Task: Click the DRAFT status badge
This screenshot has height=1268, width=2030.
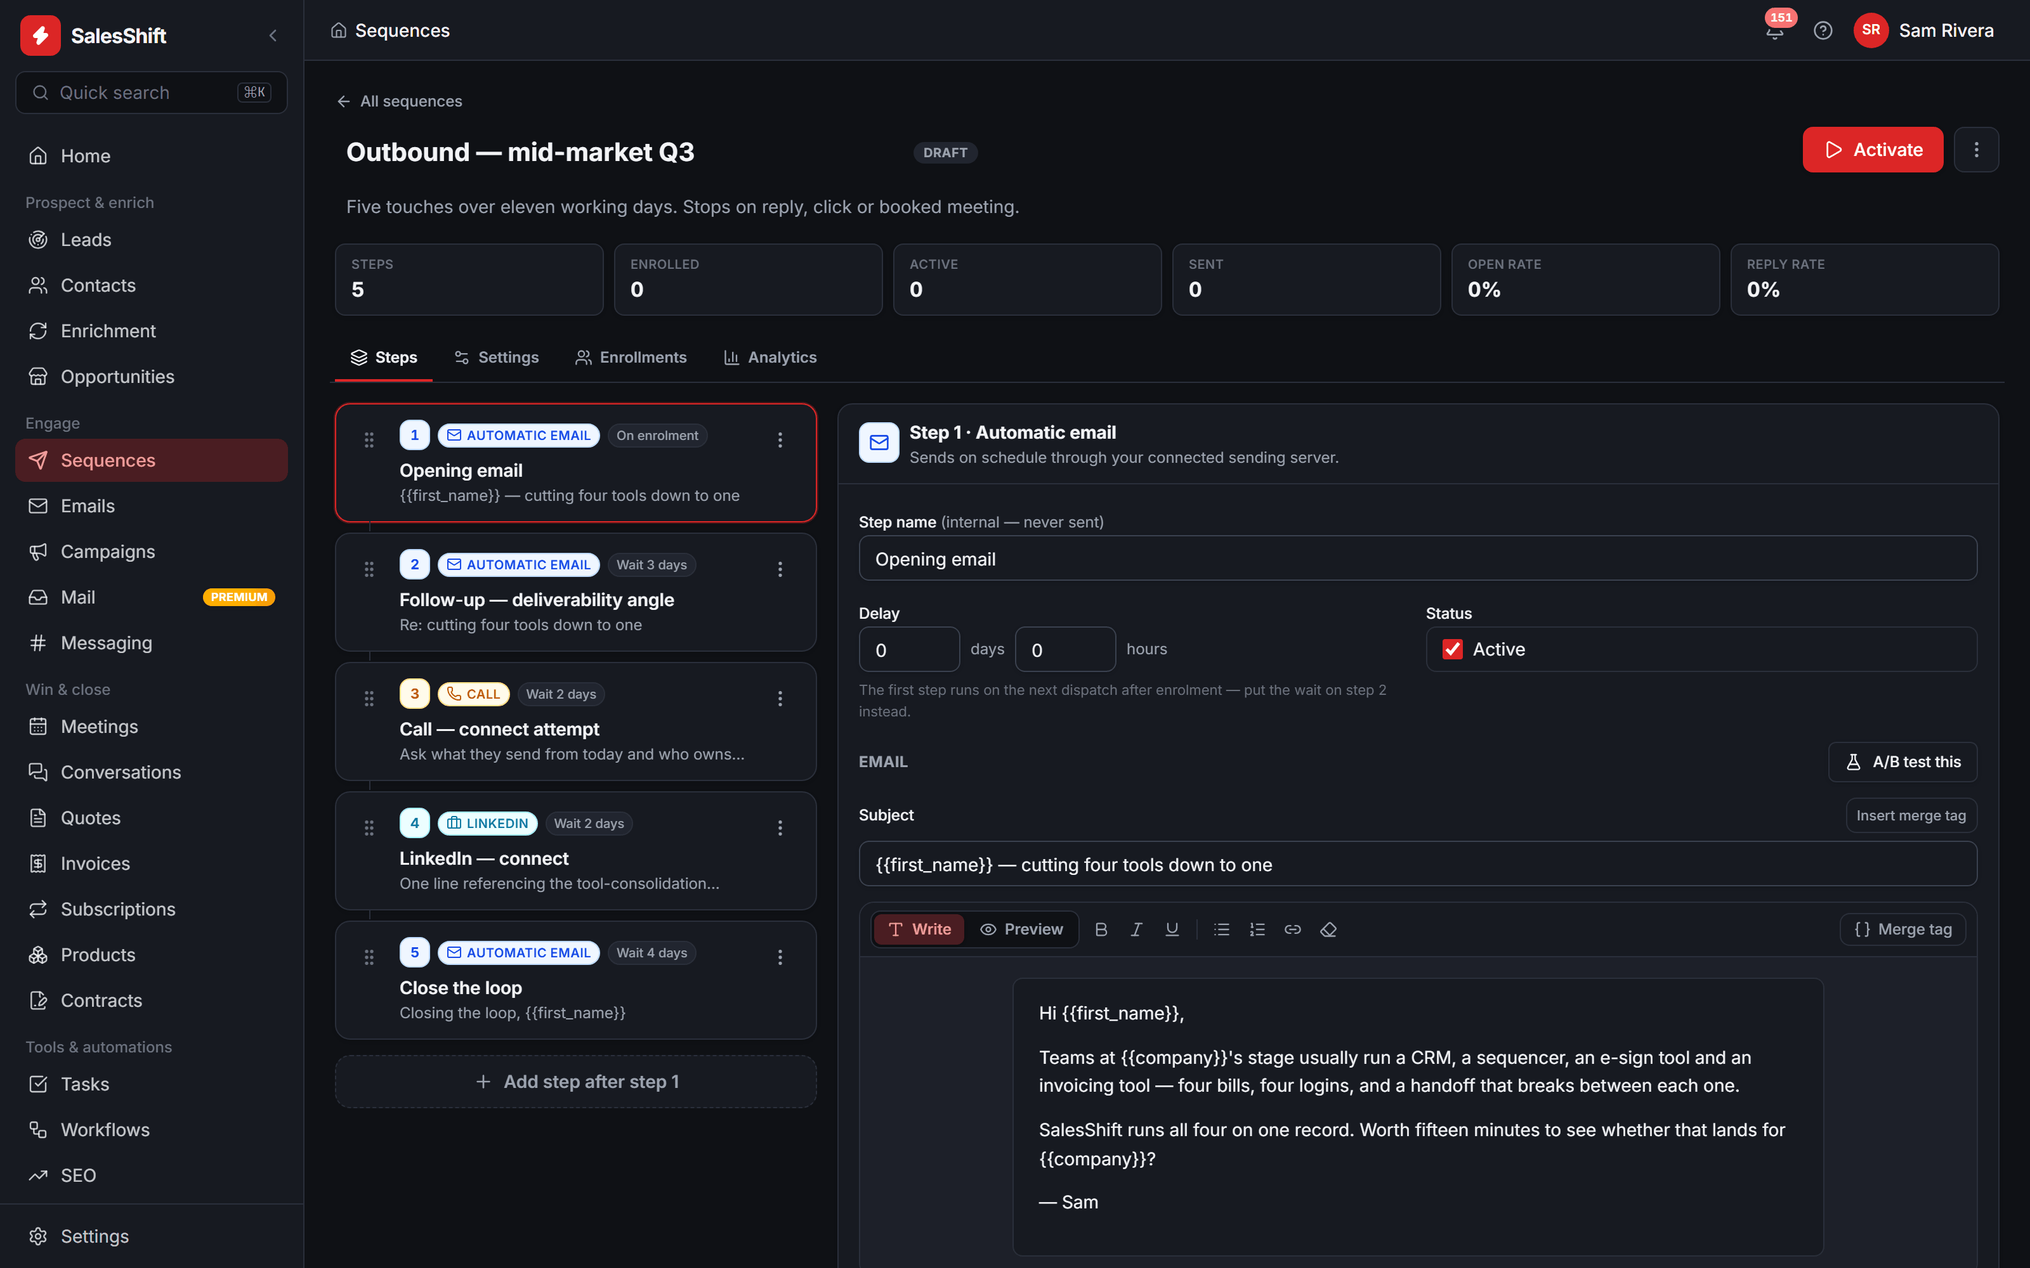Action: [x=945, y=153]
